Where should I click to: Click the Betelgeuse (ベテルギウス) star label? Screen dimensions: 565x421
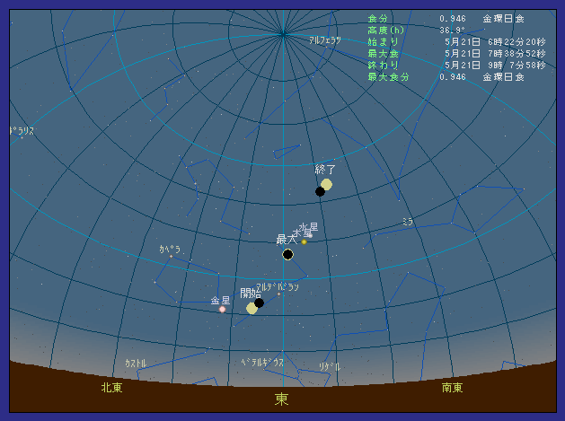tap(262, 363)
